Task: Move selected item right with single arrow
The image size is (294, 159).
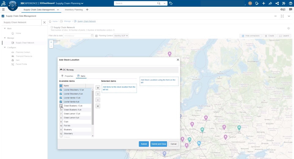Action: pyautogui.click(x=98, y=94)
